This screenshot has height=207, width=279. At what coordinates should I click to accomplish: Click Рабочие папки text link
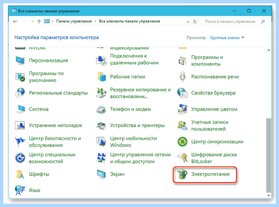pyautogui.click(x=127, y=77)
